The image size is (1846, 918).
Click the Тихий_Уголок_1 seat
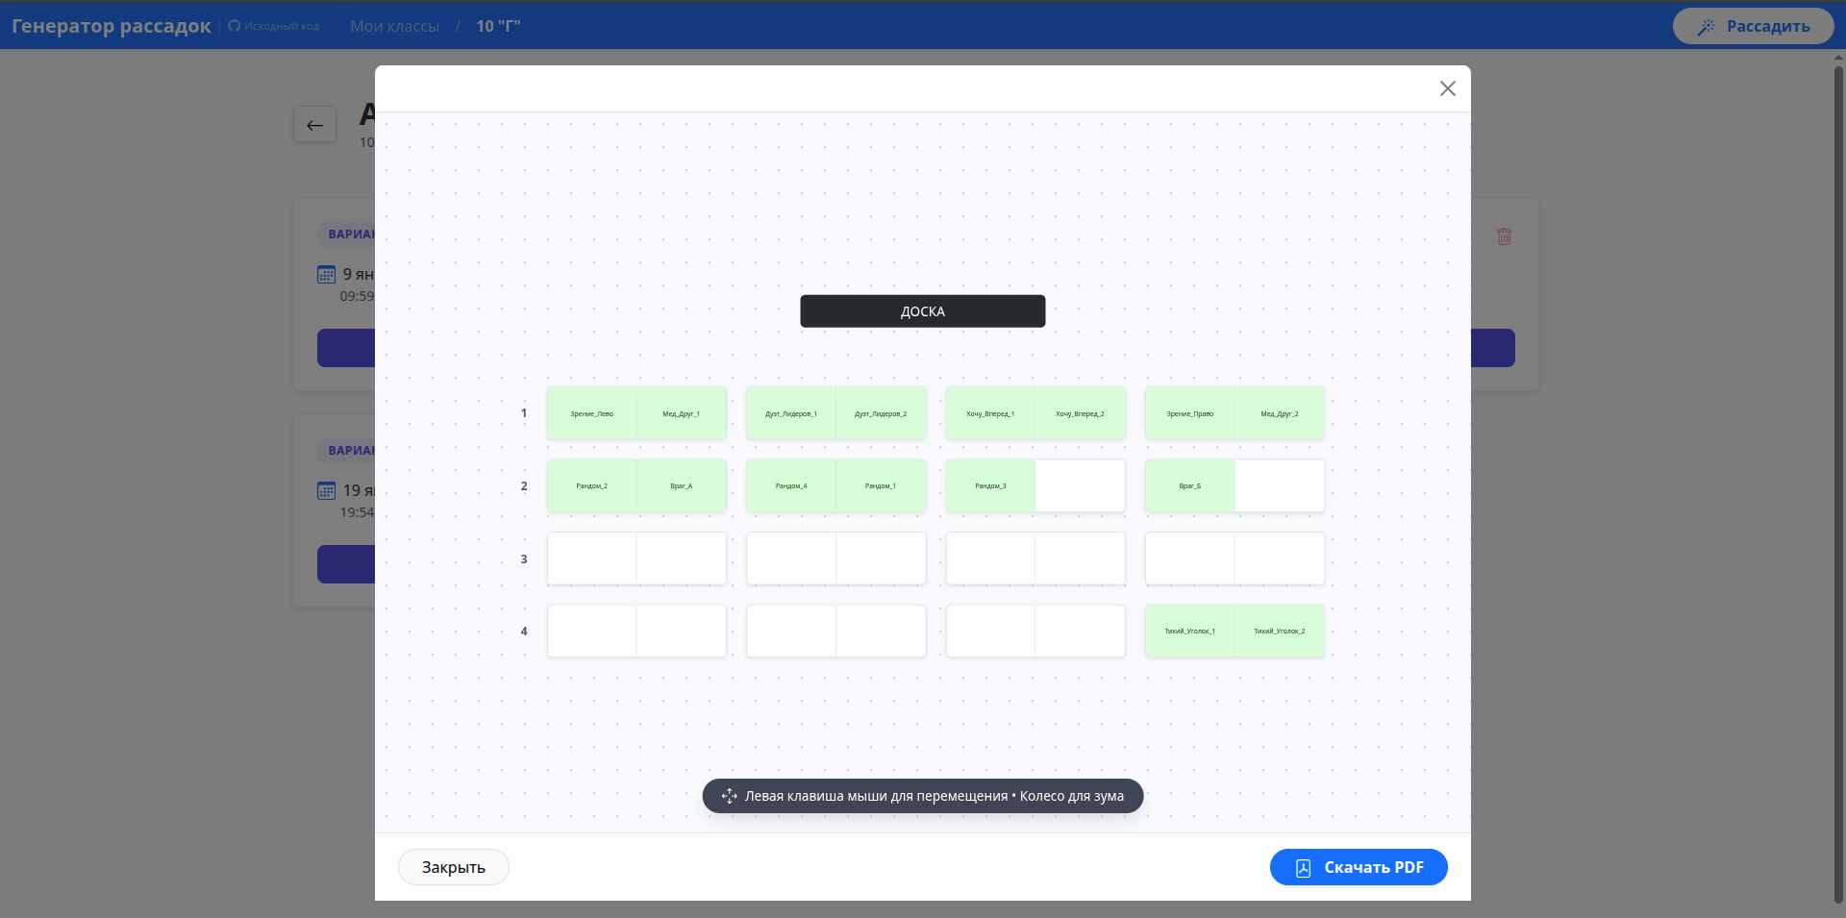[1189, 632]
